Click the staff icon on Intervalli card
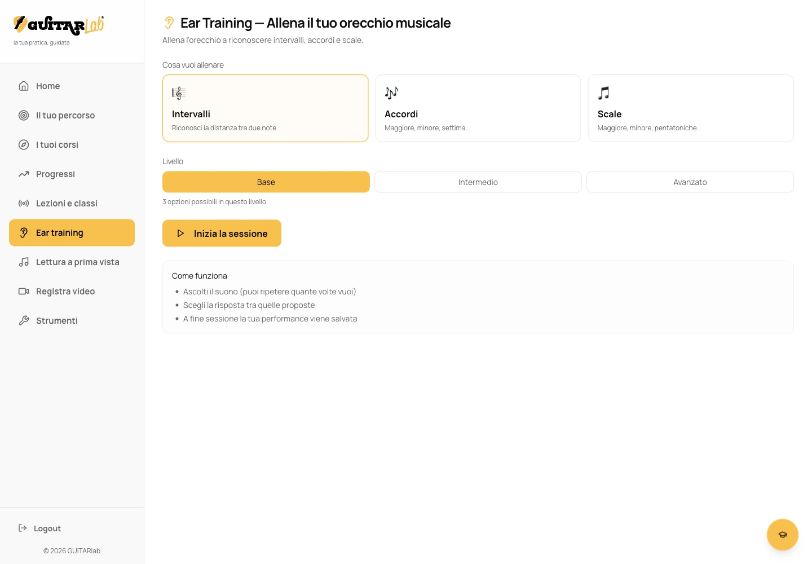Screen dimensions: 812x564 click(x=179, y=93)
